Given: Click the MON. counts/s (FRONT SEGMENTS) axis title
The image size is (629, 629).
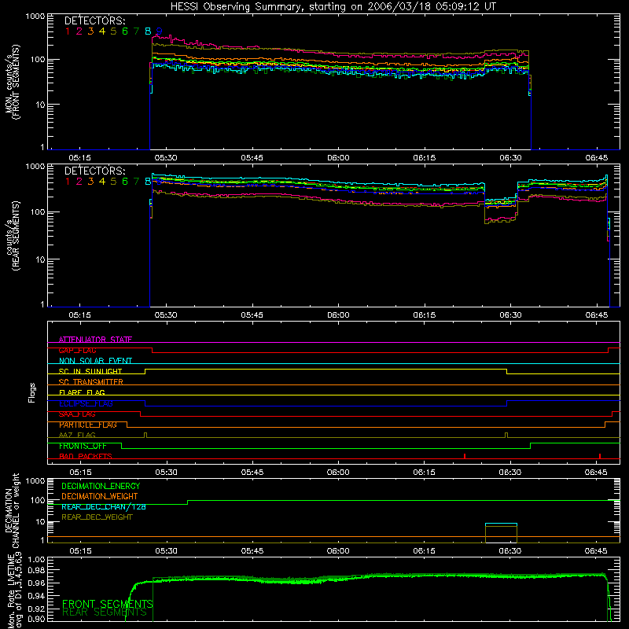Looking at the screenshot, I should [12, 82].
